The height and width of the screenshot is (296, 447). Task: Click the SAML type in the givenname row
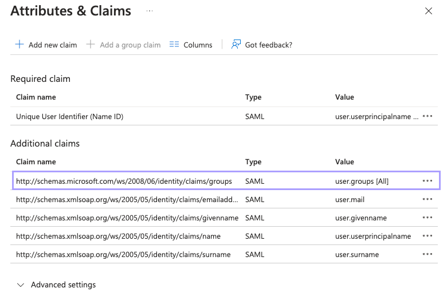click(x=254, y=218)
